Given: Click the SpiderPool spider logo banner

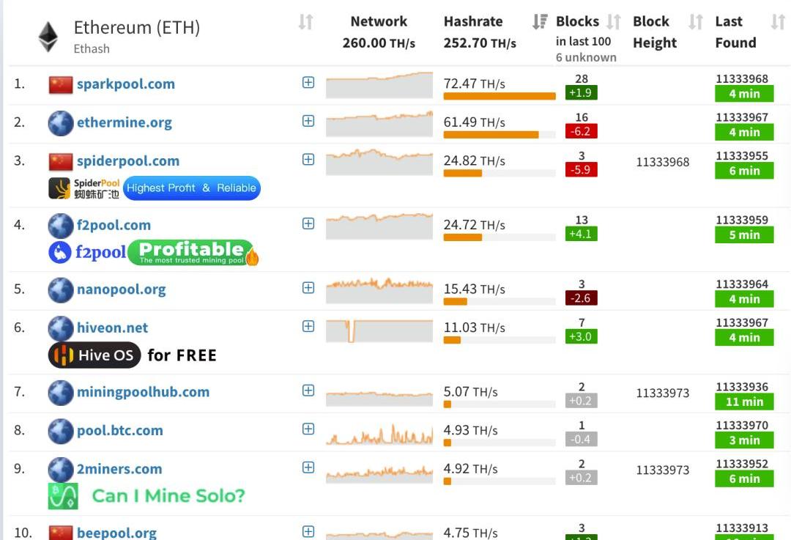Looking at the screenshot, I should point(84,189).
